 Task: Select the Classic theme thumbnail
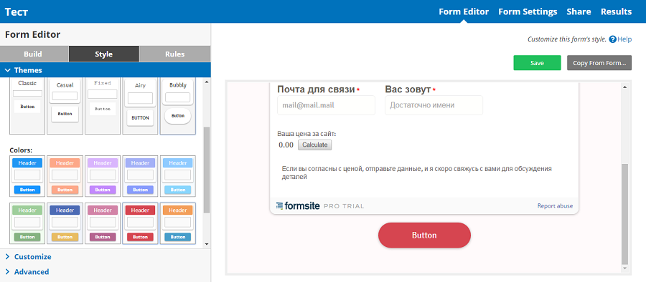pos(27,106)
